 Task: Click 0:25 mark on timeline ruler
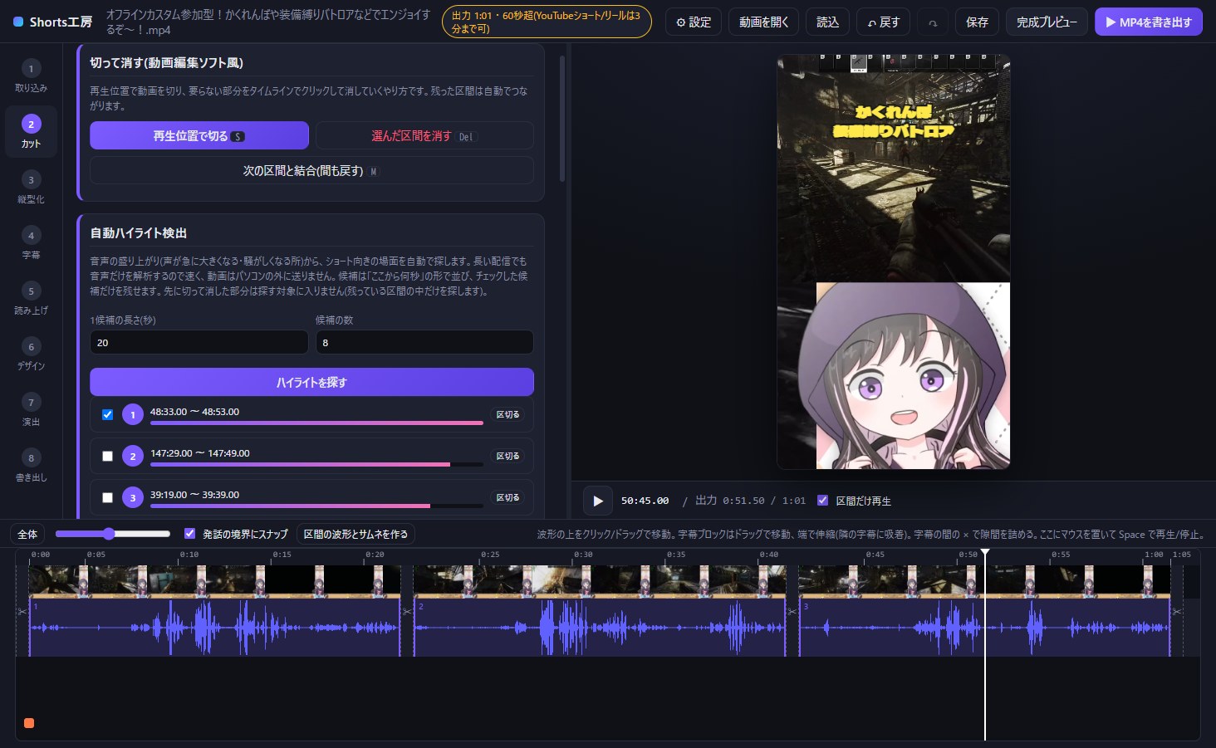point(490,555)
